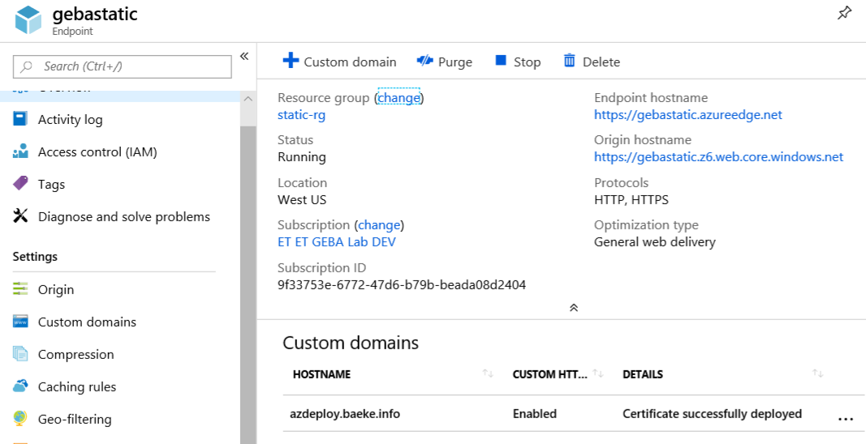The width and height of the screenshot is (866, 444).
Task: Open Diagnose and solve problems
Action: click(123, 217)
